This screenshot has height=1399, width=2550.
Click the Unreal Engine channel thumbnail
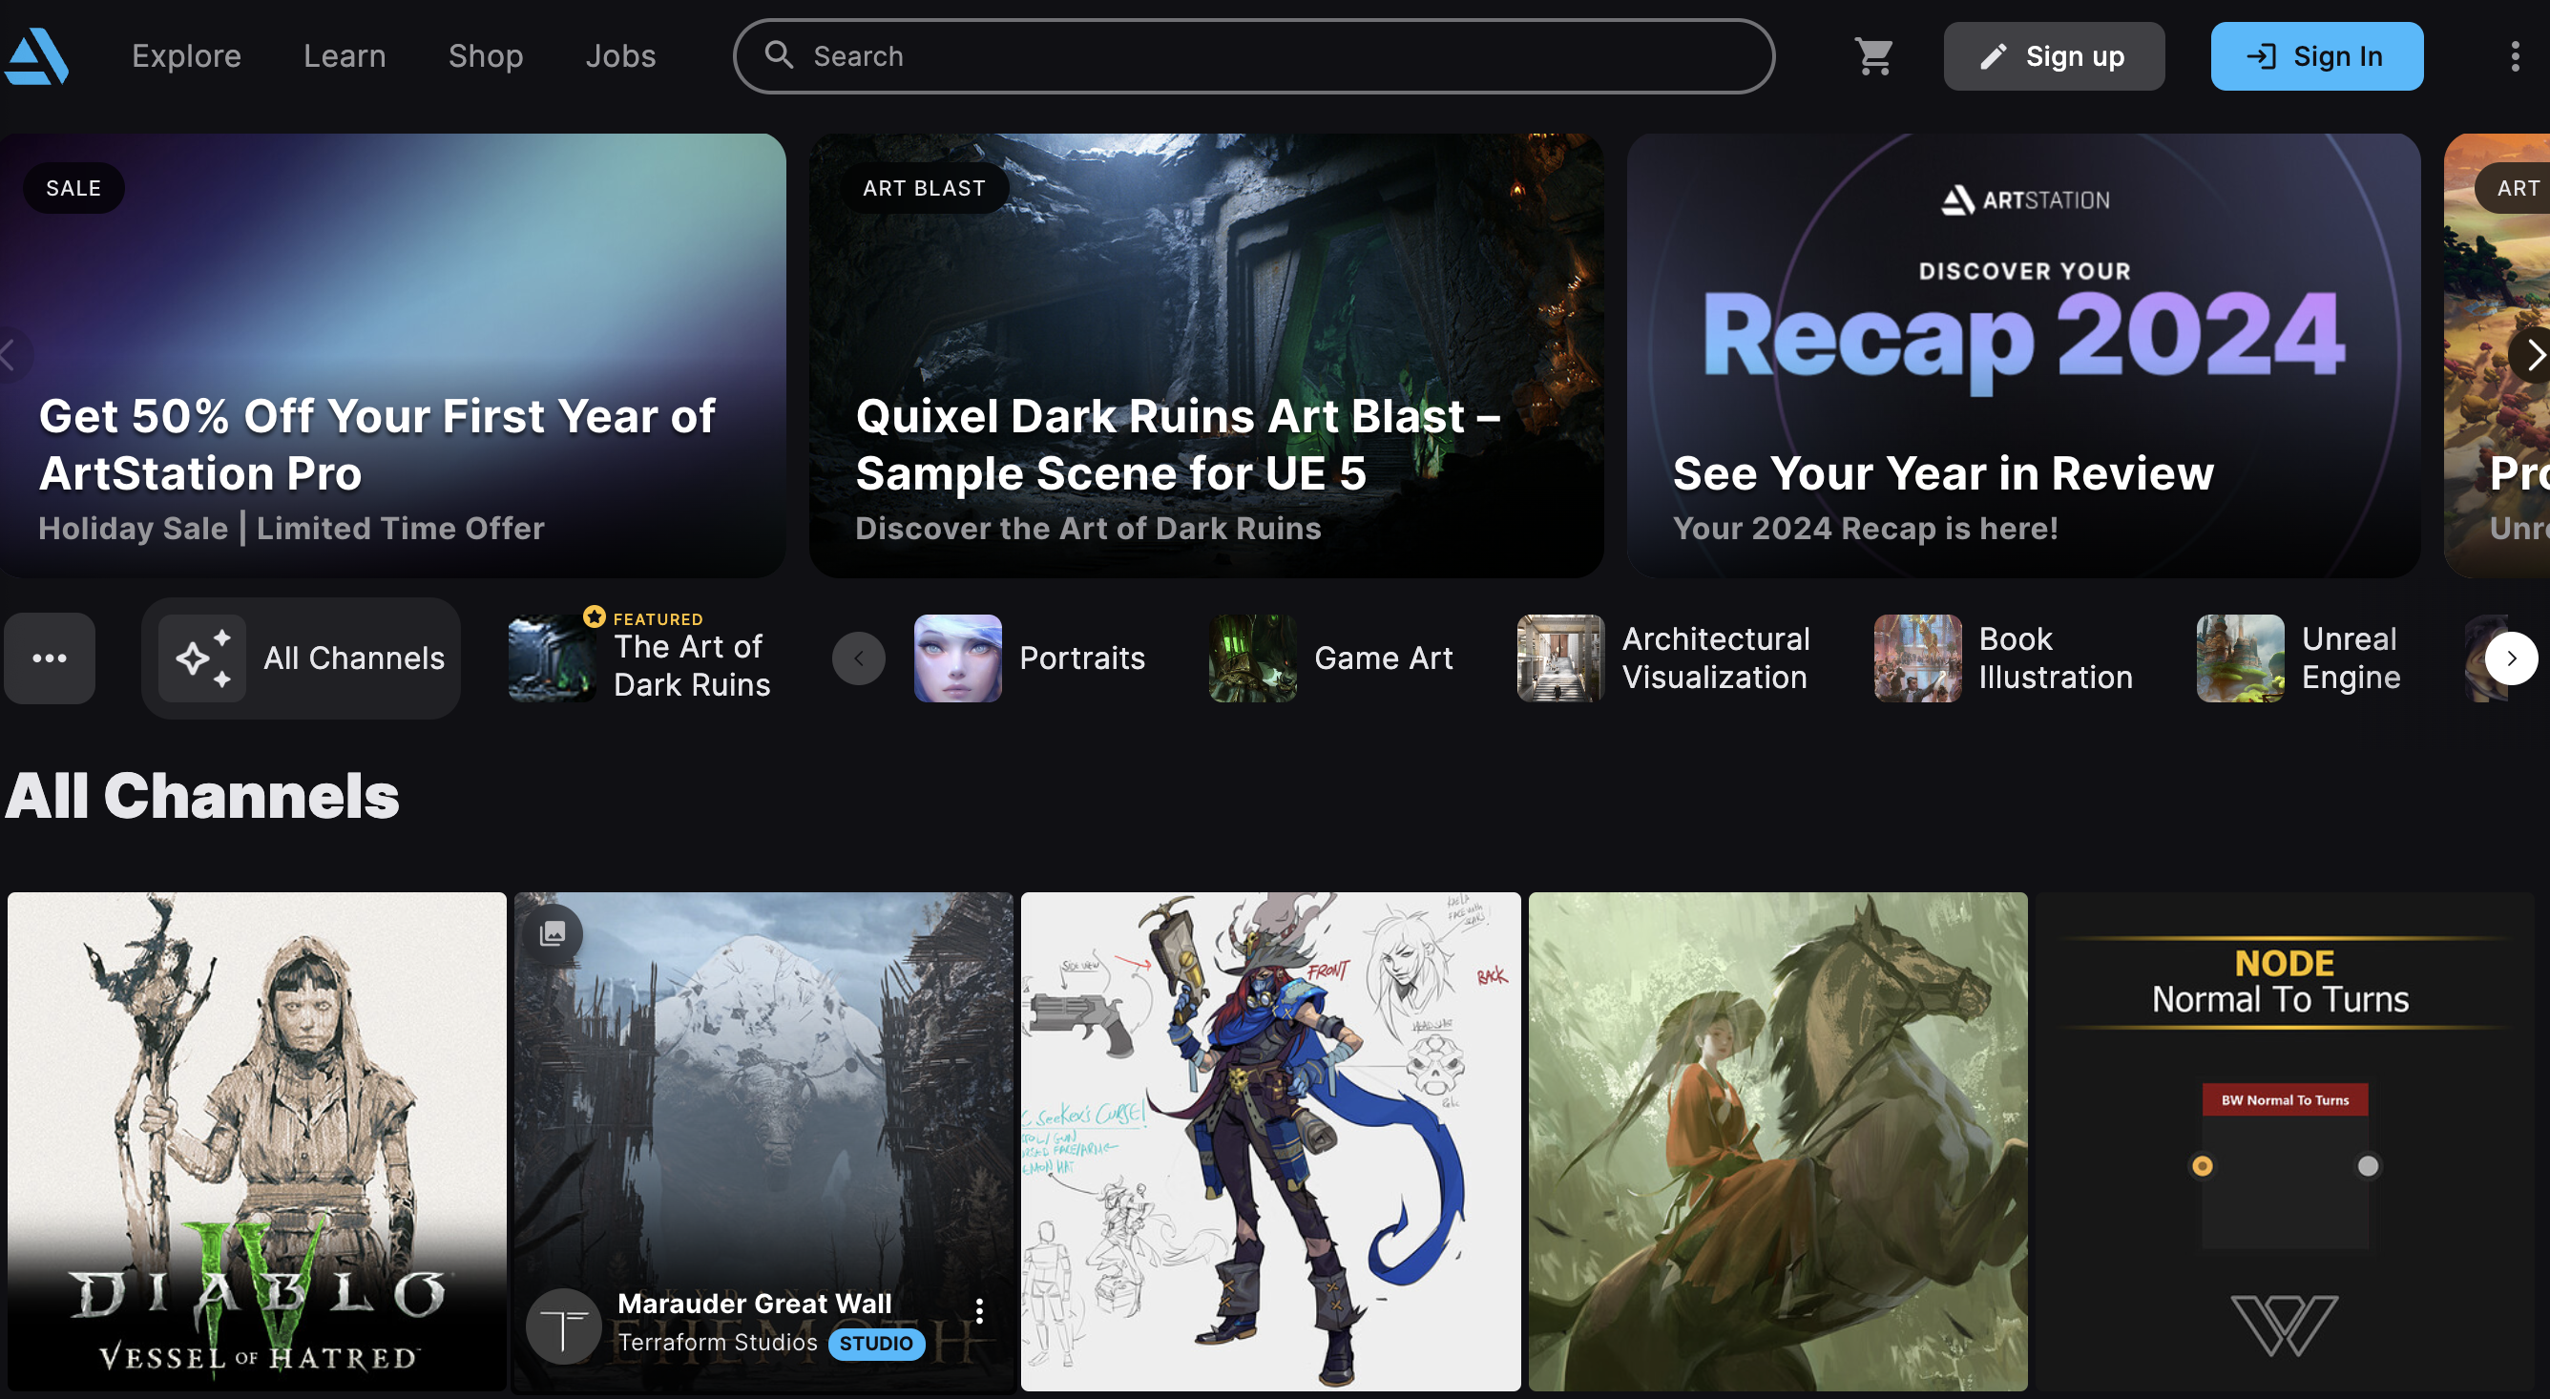pyautogui.click(x=2240, y=658)
